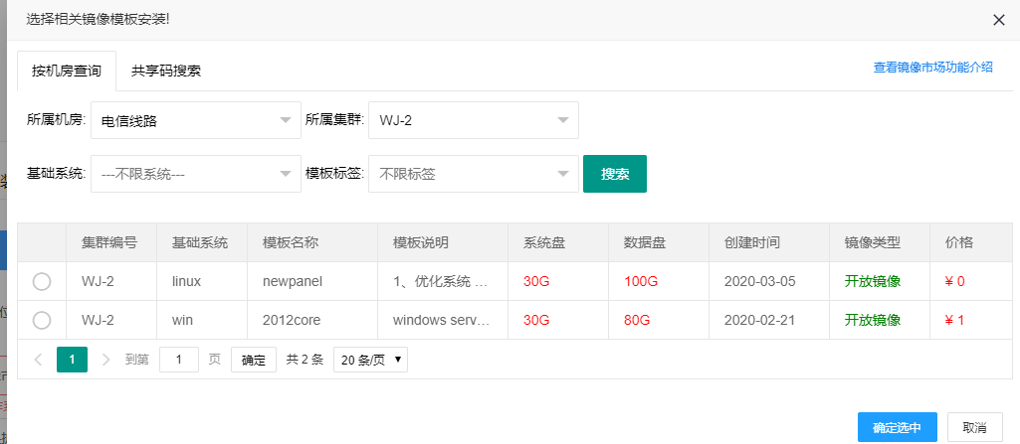Image resolution: width=1020 pixels, height=444 pixels.
Task: Expand the 所属集群 dropdown showing WJ-2
Action: pos(473,121)
